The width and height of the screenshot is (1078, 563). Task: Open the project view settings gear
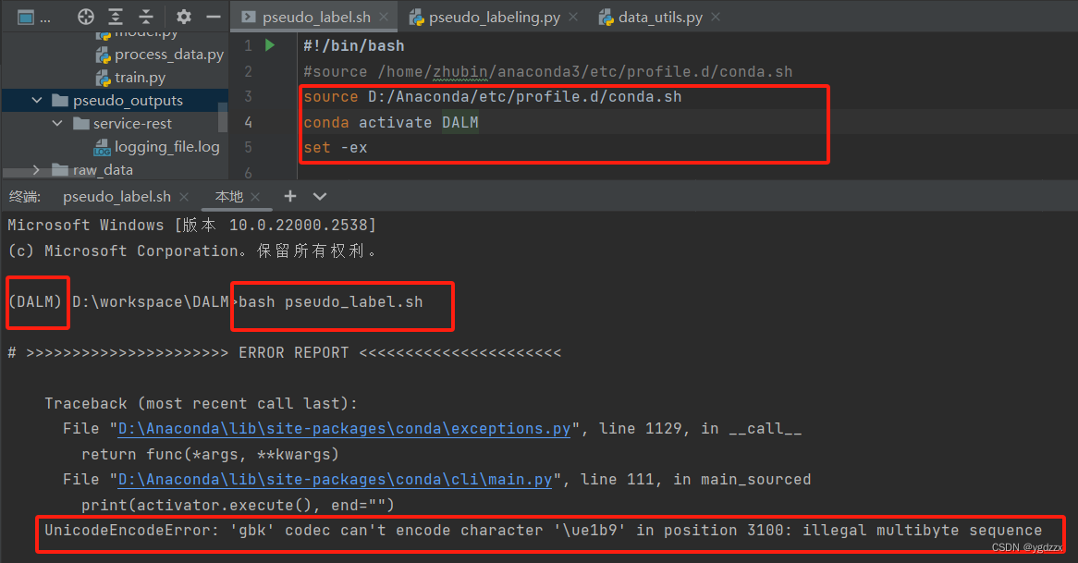click(x=184, y=18)
